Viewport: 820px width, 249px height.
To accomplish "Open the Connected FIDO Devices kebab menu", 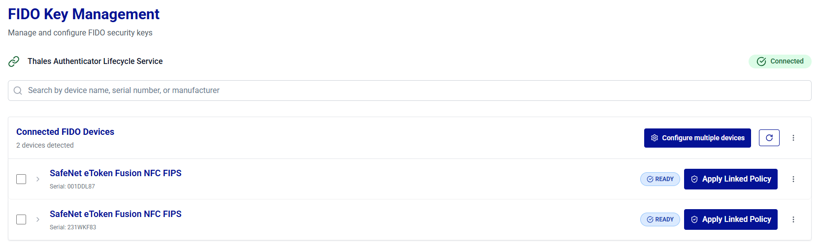I will (x=793, y=138).
